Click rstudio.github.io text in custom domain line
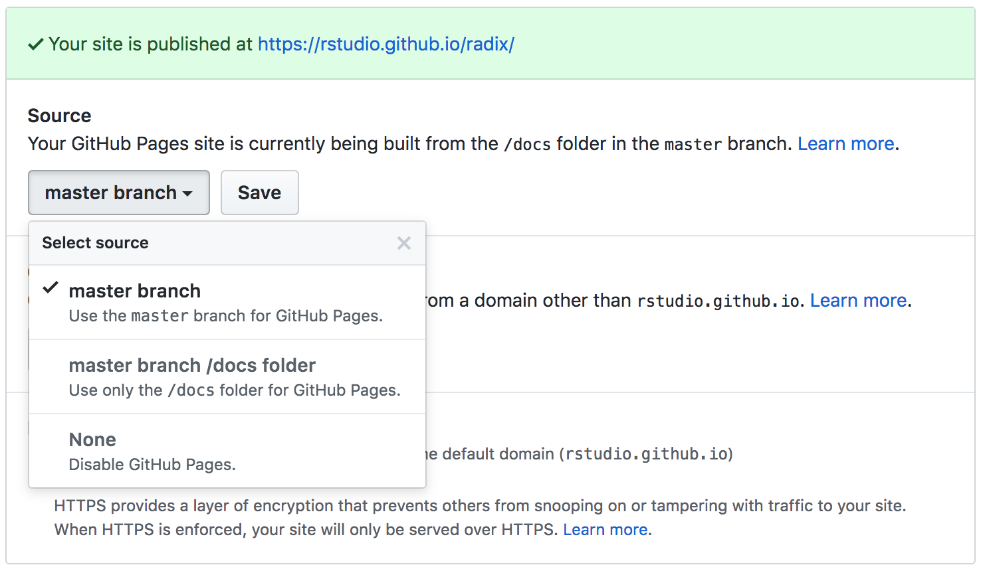This screenshot has height=571, width=981. [x=718, y=301]
